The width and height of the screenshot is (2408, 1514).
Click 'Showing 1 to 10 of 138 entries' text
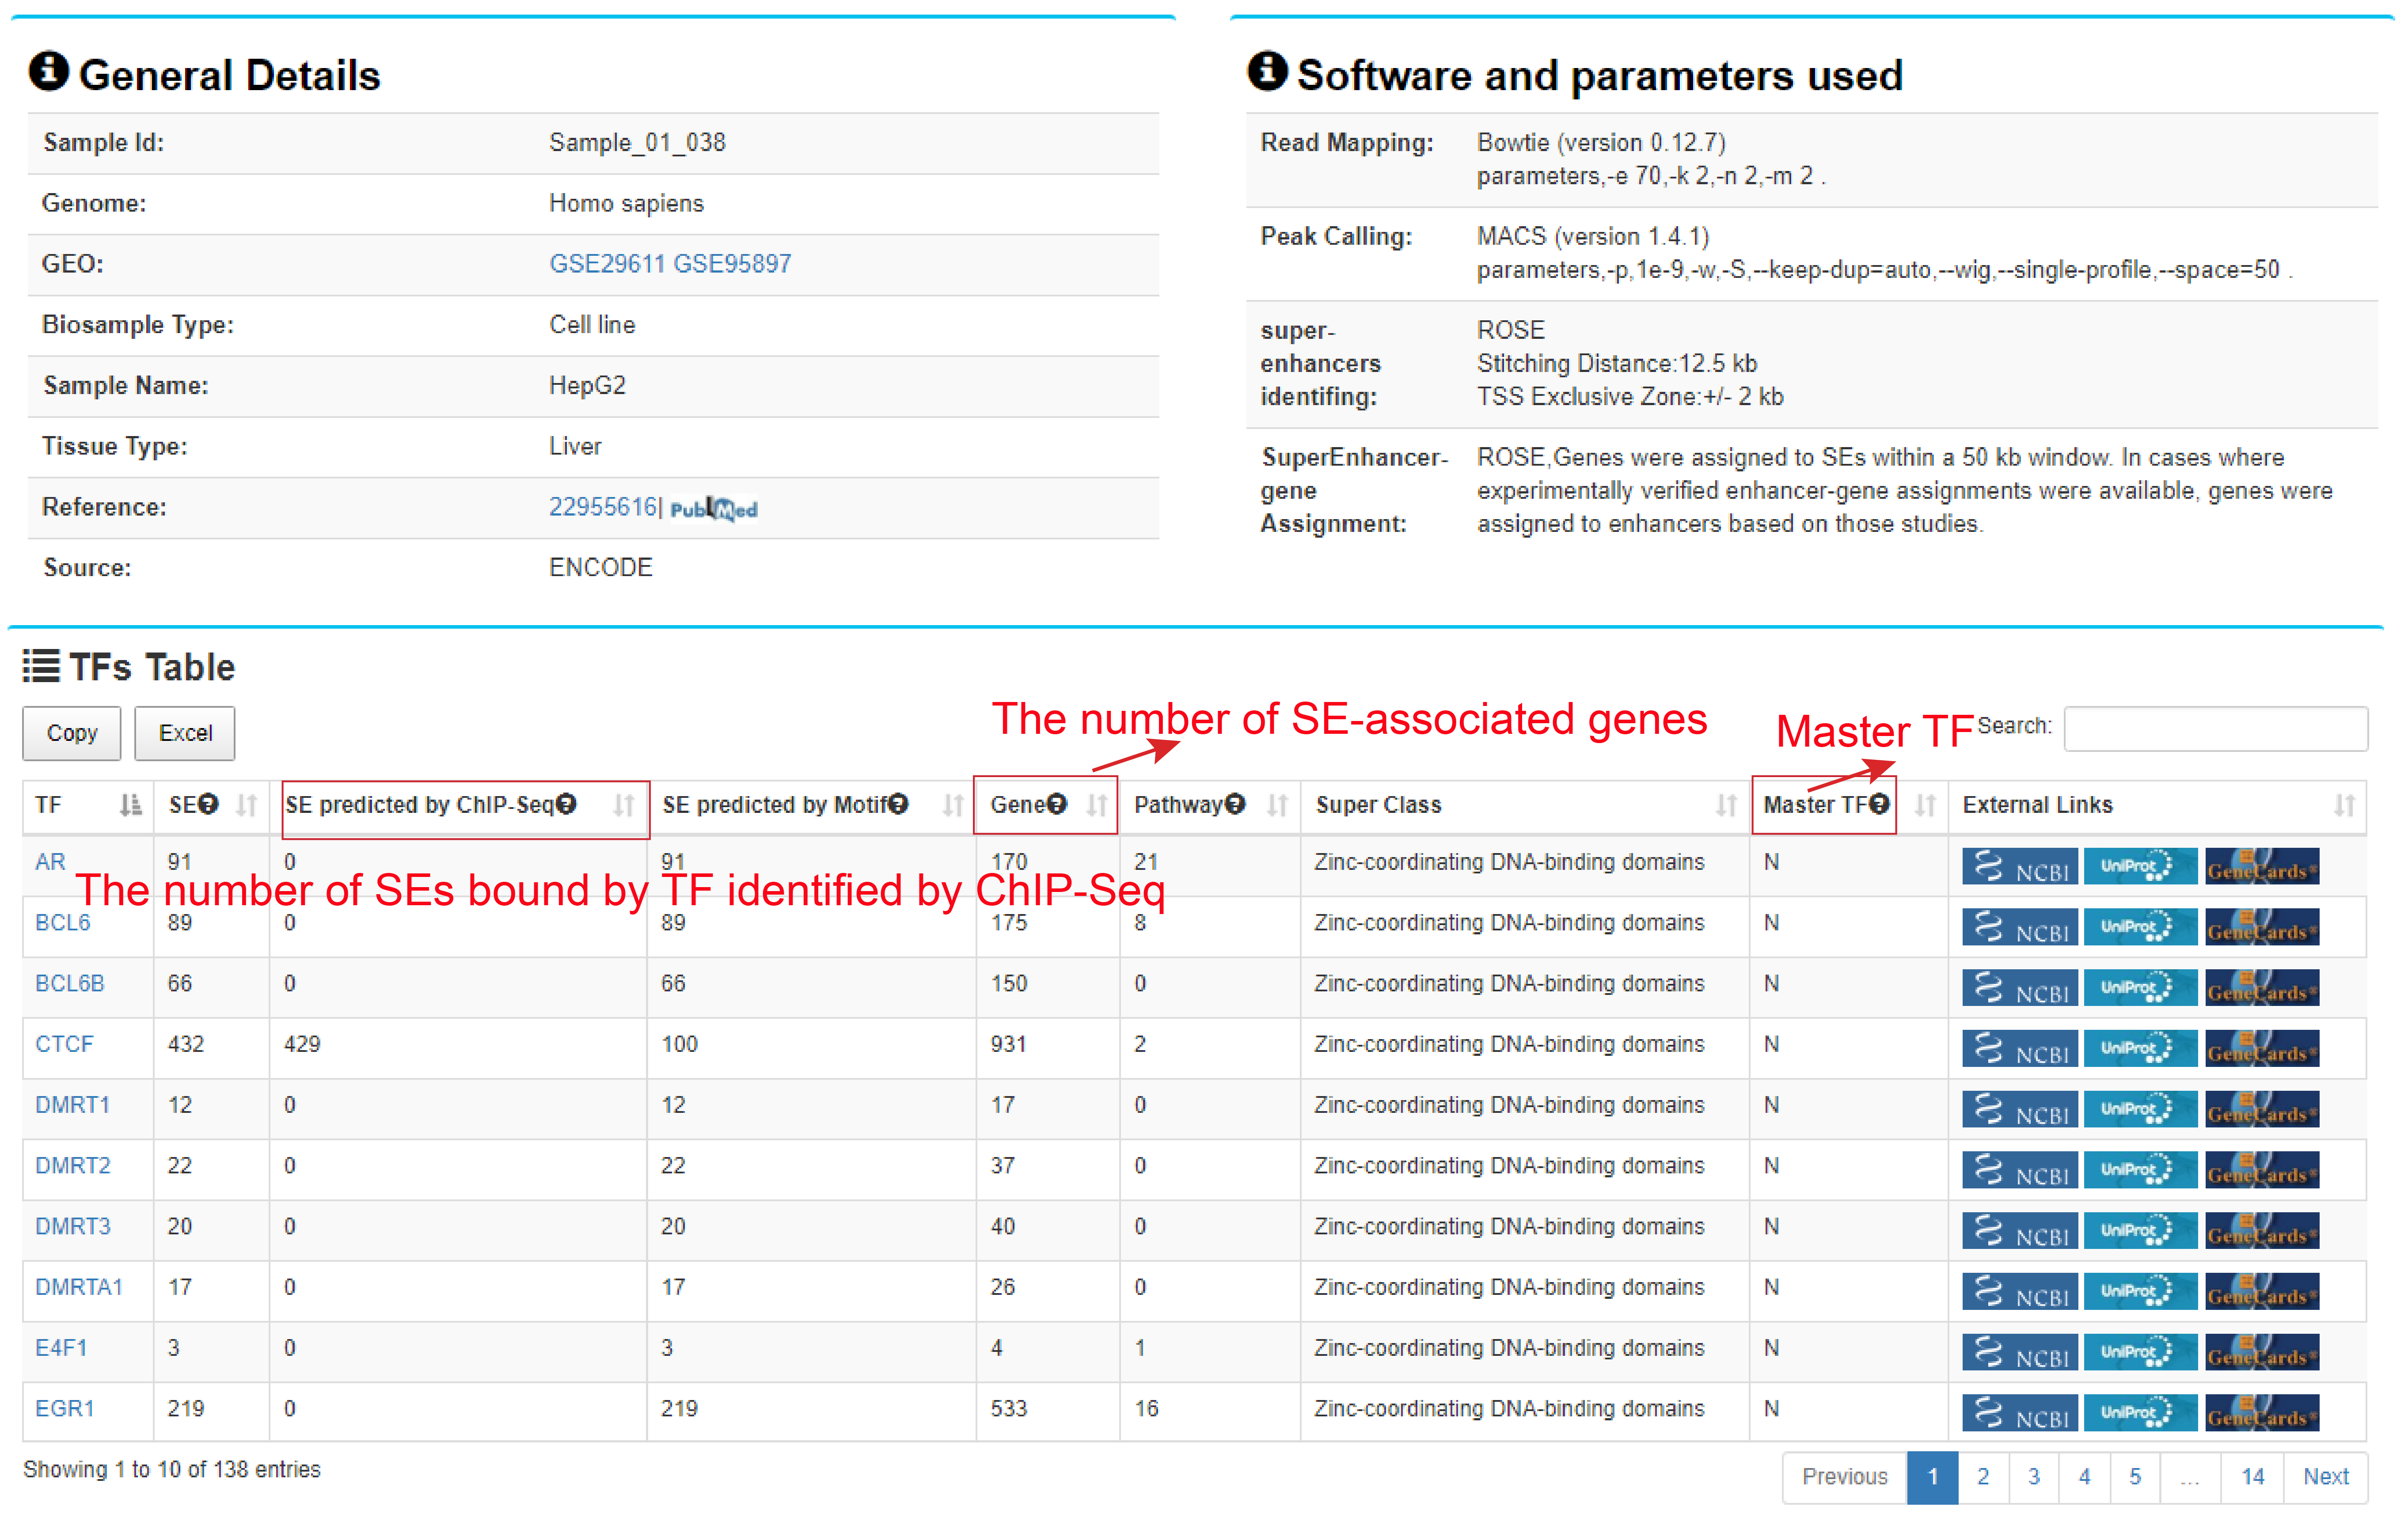[x=172, y=1470]
